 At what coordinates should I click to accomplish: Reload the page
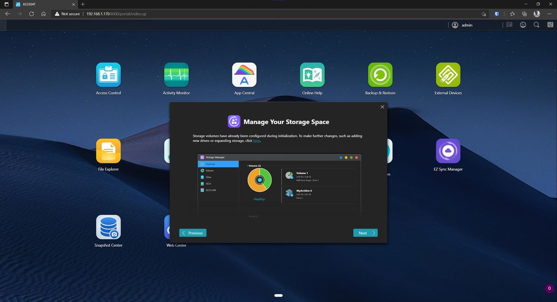(x=31, y=14)
